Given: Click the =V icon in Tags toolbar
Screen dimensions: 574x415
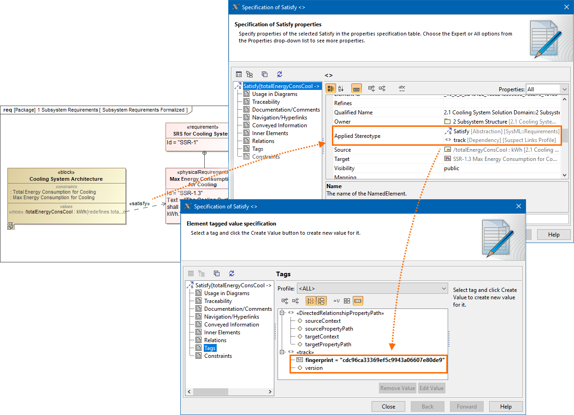Looking at the screenshot, I should pos(336,301).
